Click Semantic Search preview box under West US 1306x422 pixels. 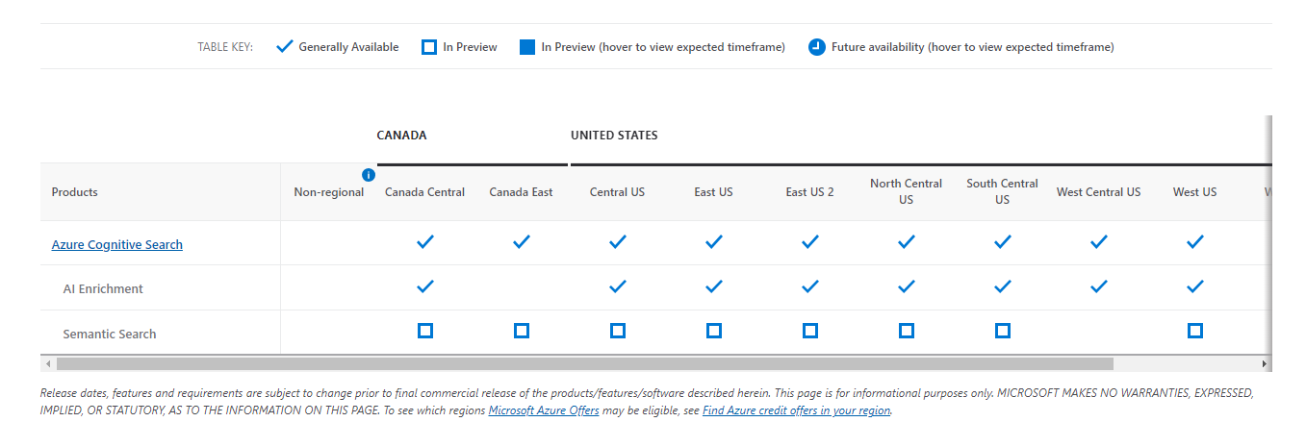point(1195,331)
